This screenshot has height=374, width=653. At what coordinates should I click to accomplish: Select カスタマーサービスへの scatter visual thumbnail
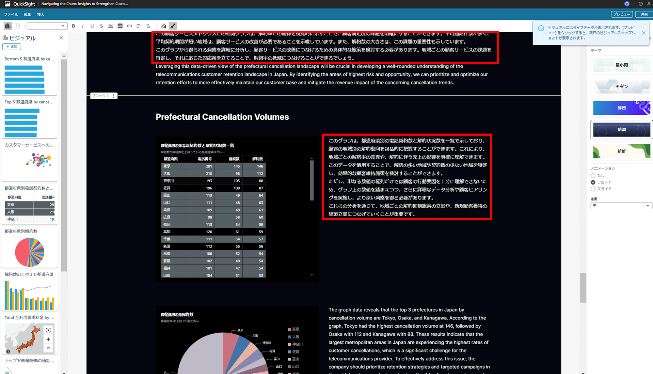click(x=30, y=161)
